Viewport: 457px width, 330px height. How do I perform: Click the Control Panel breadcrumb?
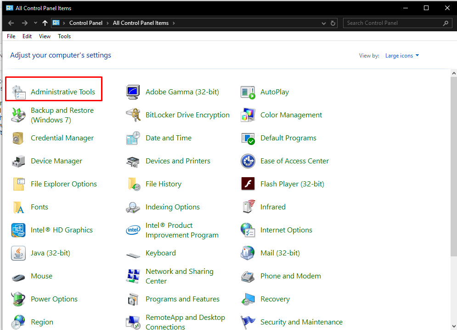pyautogui.click(x=86, y=23)
